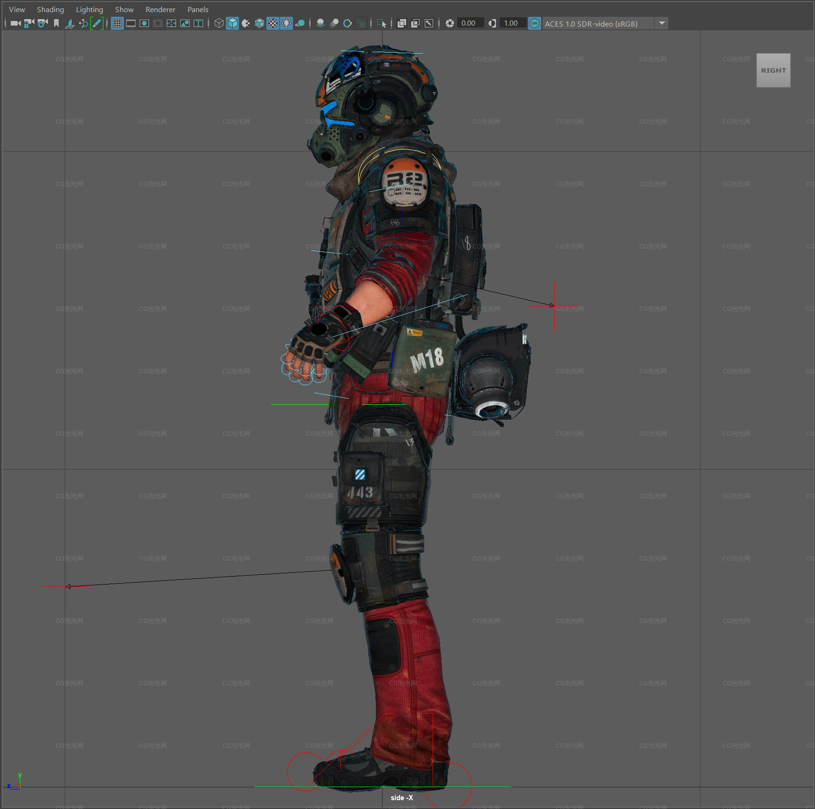Open Camera Attributes gear icon
This screenshot has width=815, height=809.
point(43,23)
